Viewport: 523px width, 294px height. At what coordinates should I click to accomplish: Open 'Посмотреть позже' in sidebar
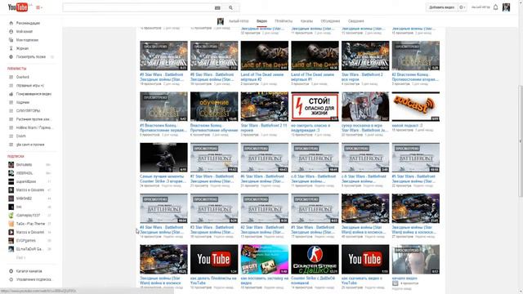click(x=31, y=56)
